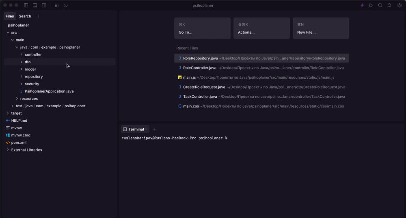Click the add collaborator icon
The height and width of the screenshot is (218, 406).
(66, 5)
